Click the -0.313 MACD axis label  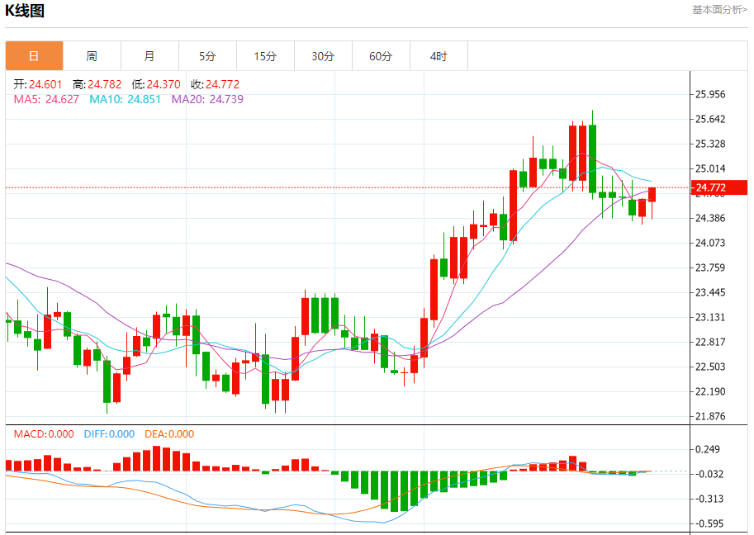(708, 499)
